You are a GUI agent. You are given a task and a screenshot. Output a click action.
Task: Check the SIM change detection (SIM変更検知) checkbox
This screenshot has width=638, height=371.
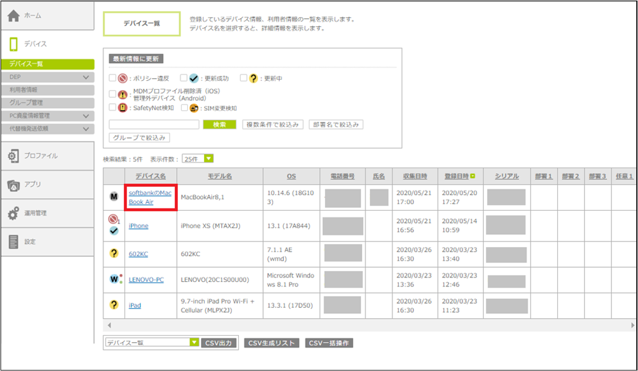click(185, 107)
